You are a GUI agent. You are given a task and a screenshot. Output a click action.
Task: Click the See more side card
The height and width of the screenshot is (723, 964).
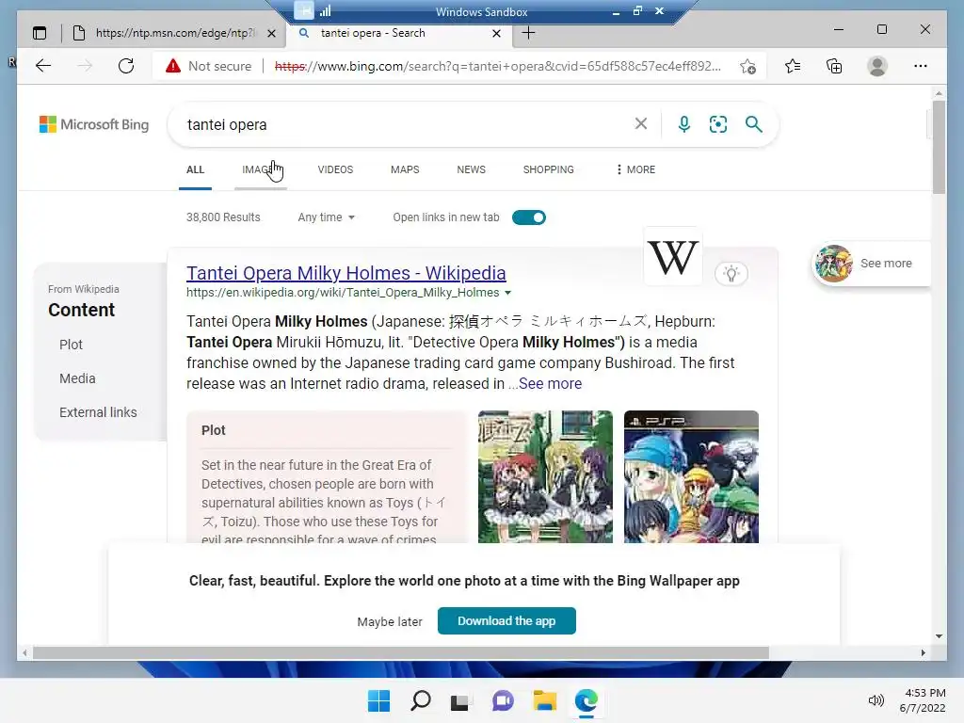point(873,264)
